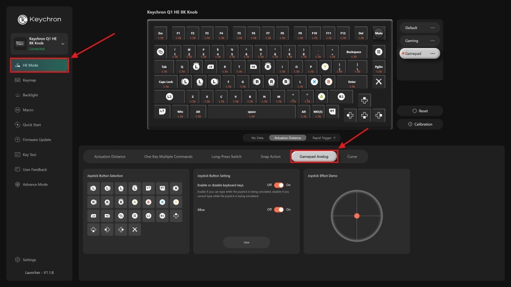Click the Menu lines key beside Backspace

coord(378,52)
